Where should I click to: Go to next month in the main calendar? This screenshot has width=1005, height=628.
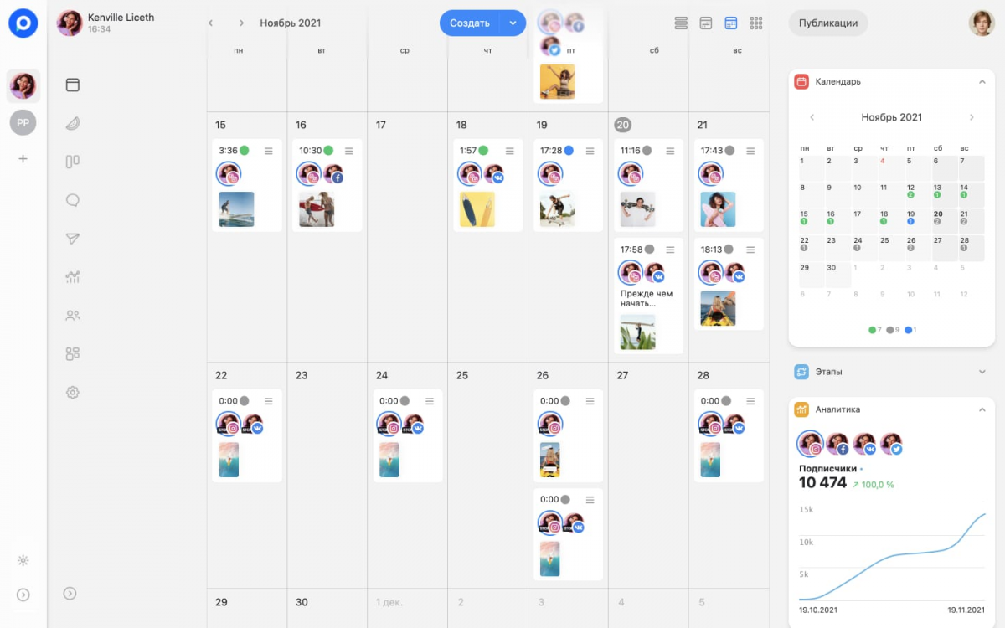241,23
